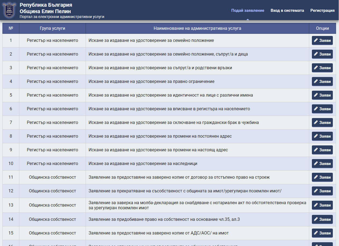Click row number 10 cell

tap(11, 164)
